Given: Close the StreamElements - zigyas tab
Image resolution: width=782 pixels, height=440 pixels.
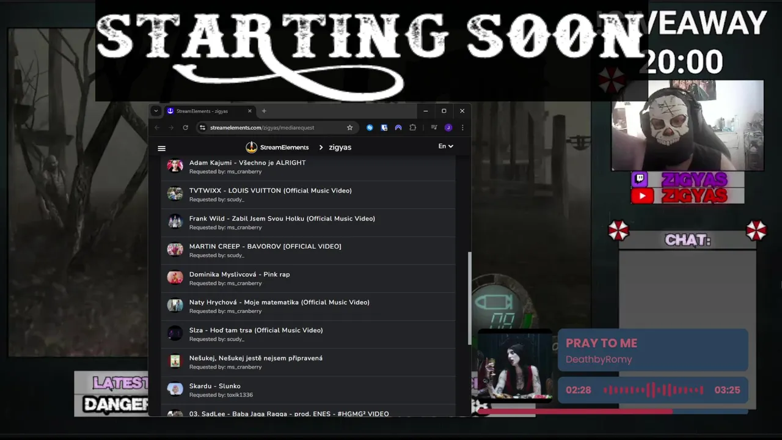Looking at the screenshot, I should coord(249,111).
